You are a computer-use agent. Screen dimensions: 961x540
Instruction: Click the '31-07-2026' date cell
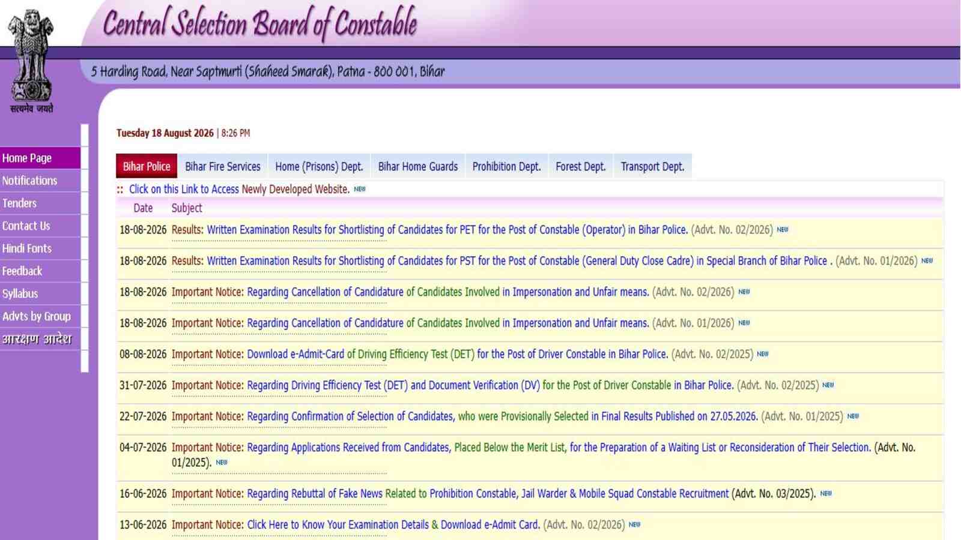click(143, 386)
